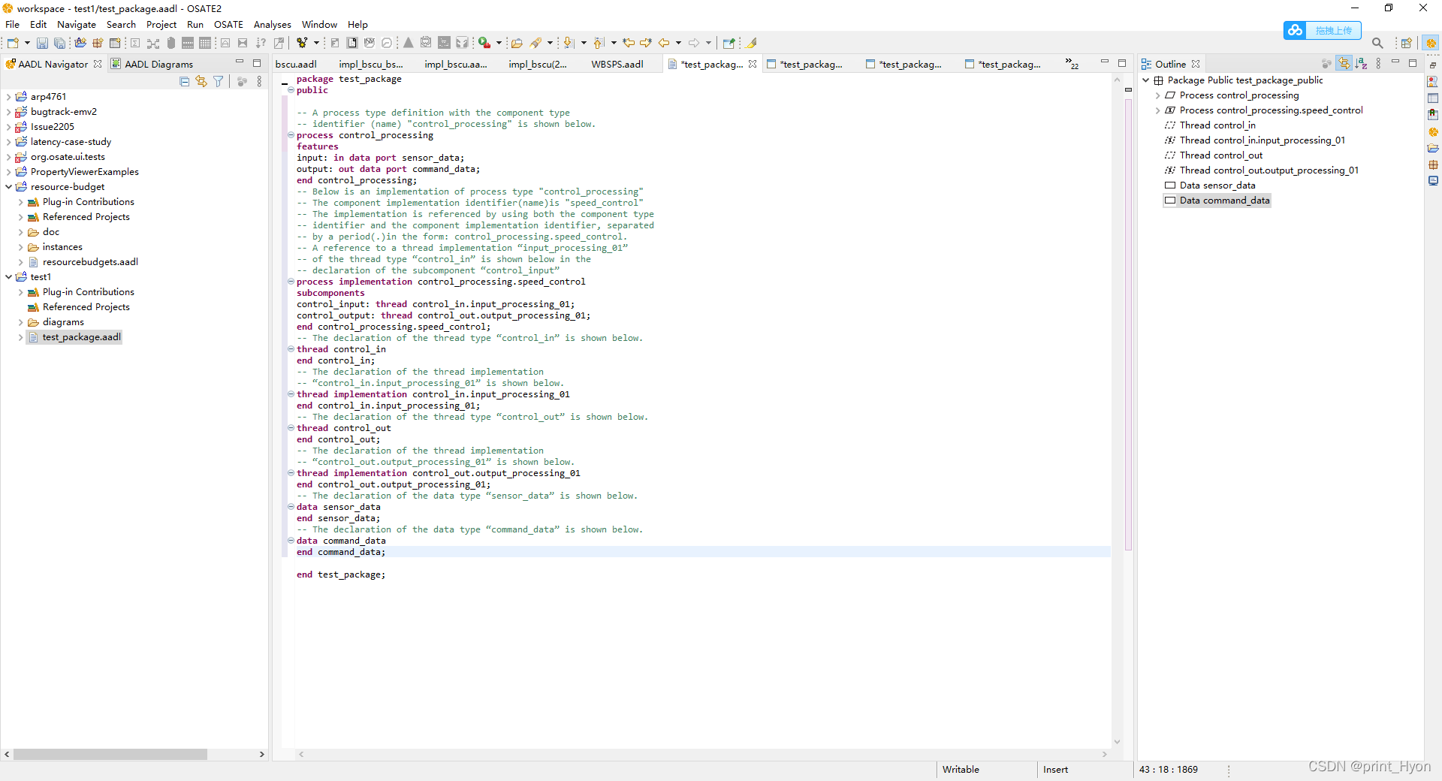Open the Navigate menu

77,24
